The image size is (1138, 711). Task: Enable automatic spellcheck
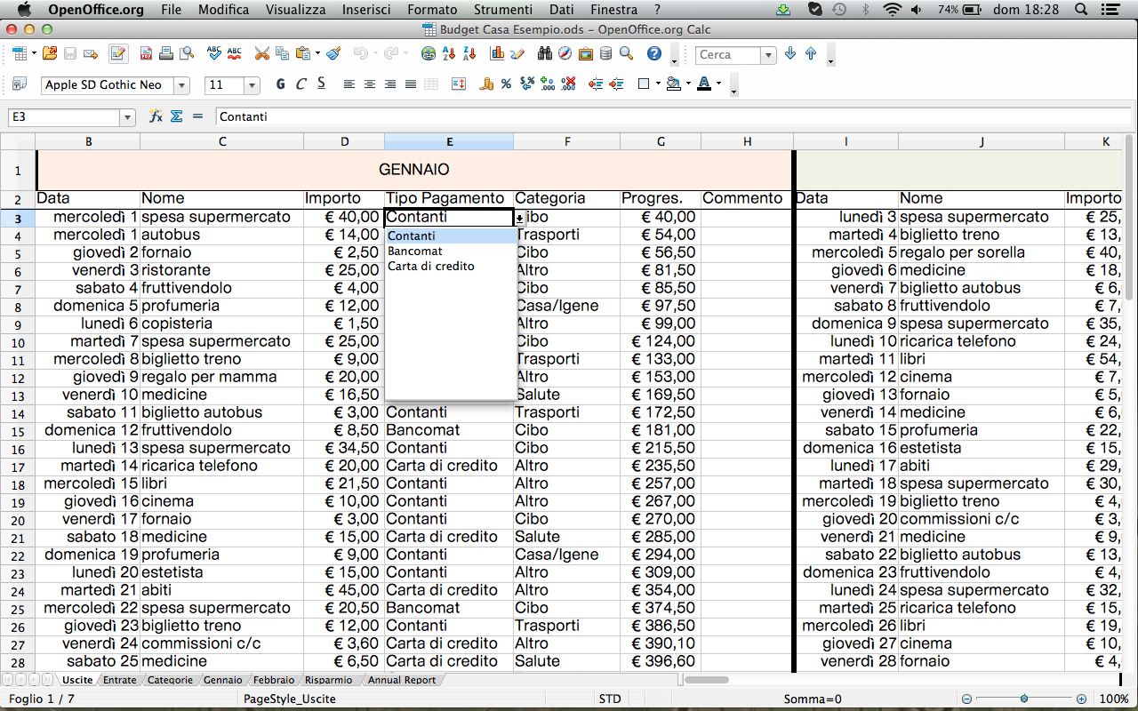pyautogui.click(x=234, y=54)
